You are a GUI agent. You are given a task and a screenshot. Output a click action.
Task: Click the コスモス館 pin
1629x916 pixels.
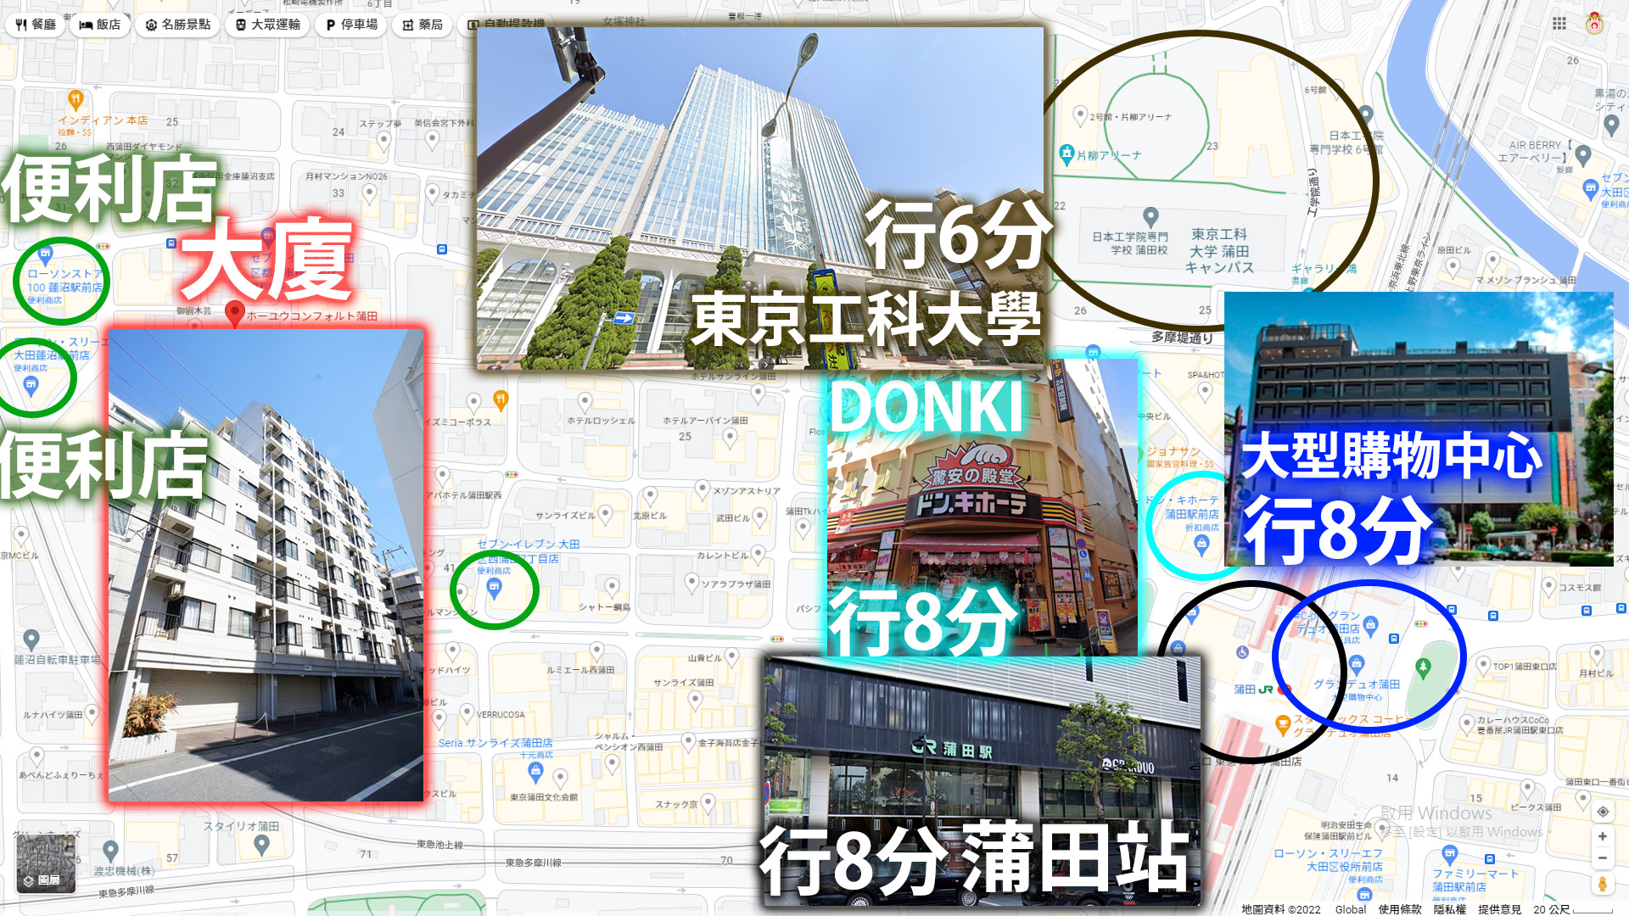pos(1549,584)
